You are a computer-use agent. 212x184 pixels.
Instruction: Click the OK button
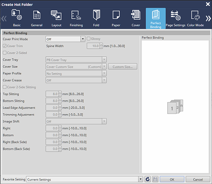(172, 179)
